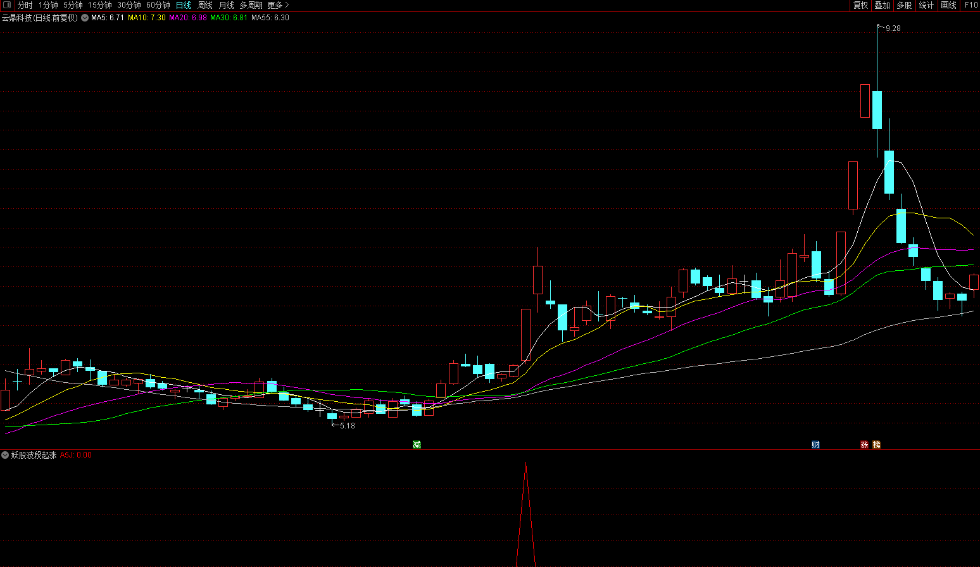Click the red signal spike in indicator panel
The height and width of the screenshot is (567, 980).
coord(525,514)
